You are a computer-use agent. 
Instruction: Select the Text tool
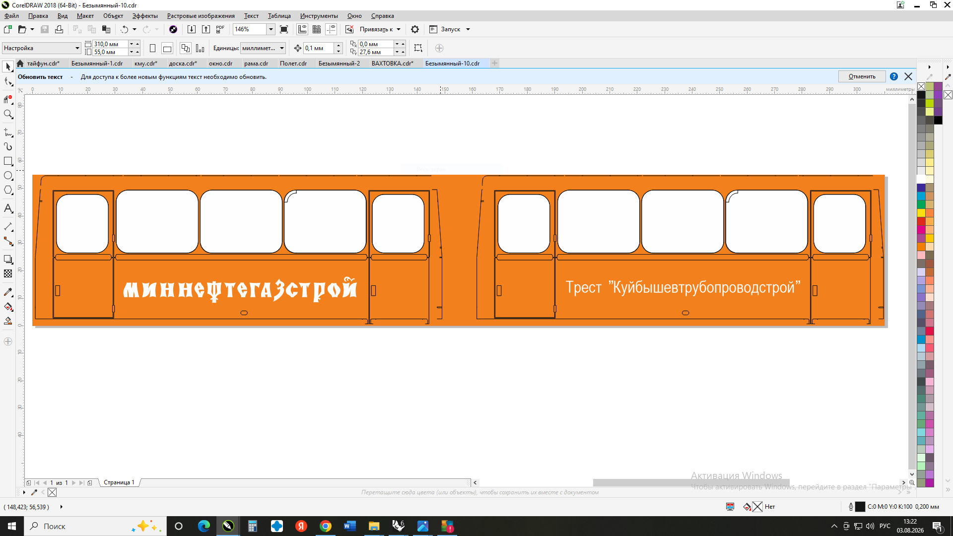click(8, 208)
